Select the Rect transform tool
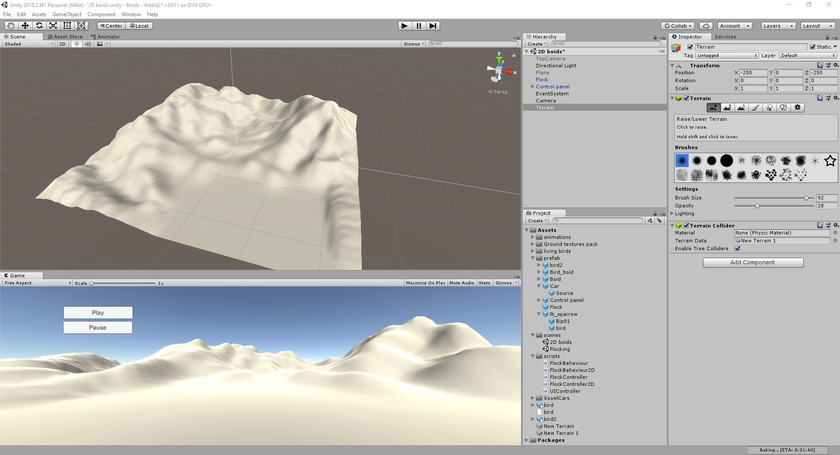840x455 pixels. [67, 26]
